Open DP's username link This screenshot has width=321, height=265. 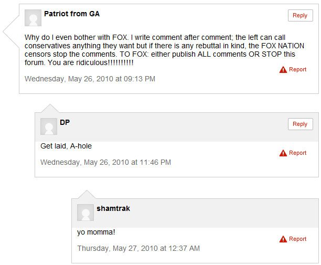(65, 122)
